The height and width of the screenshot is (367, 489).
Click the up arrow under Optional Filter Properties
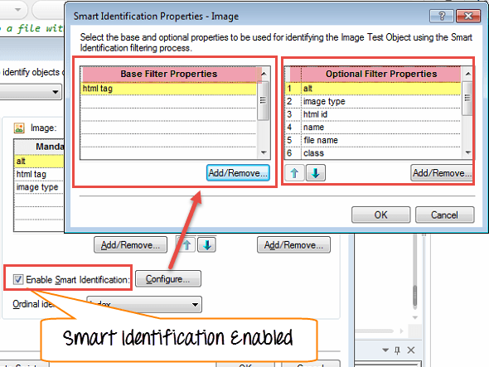pos(294,173)
